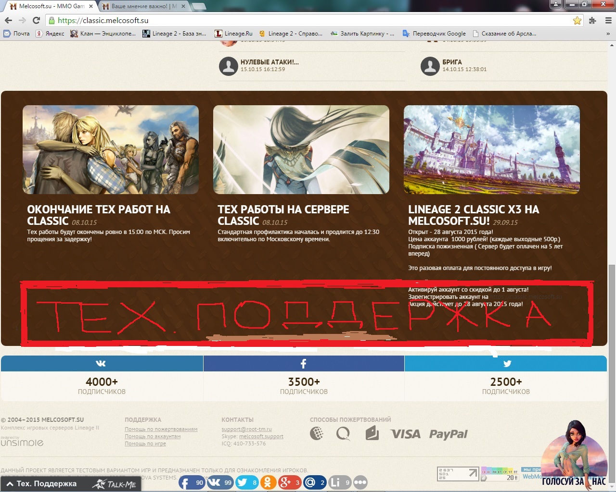This screenshot has width=616, height=492.
Task: Click the LiveInternet stats counter
Action: click(458, 474)
